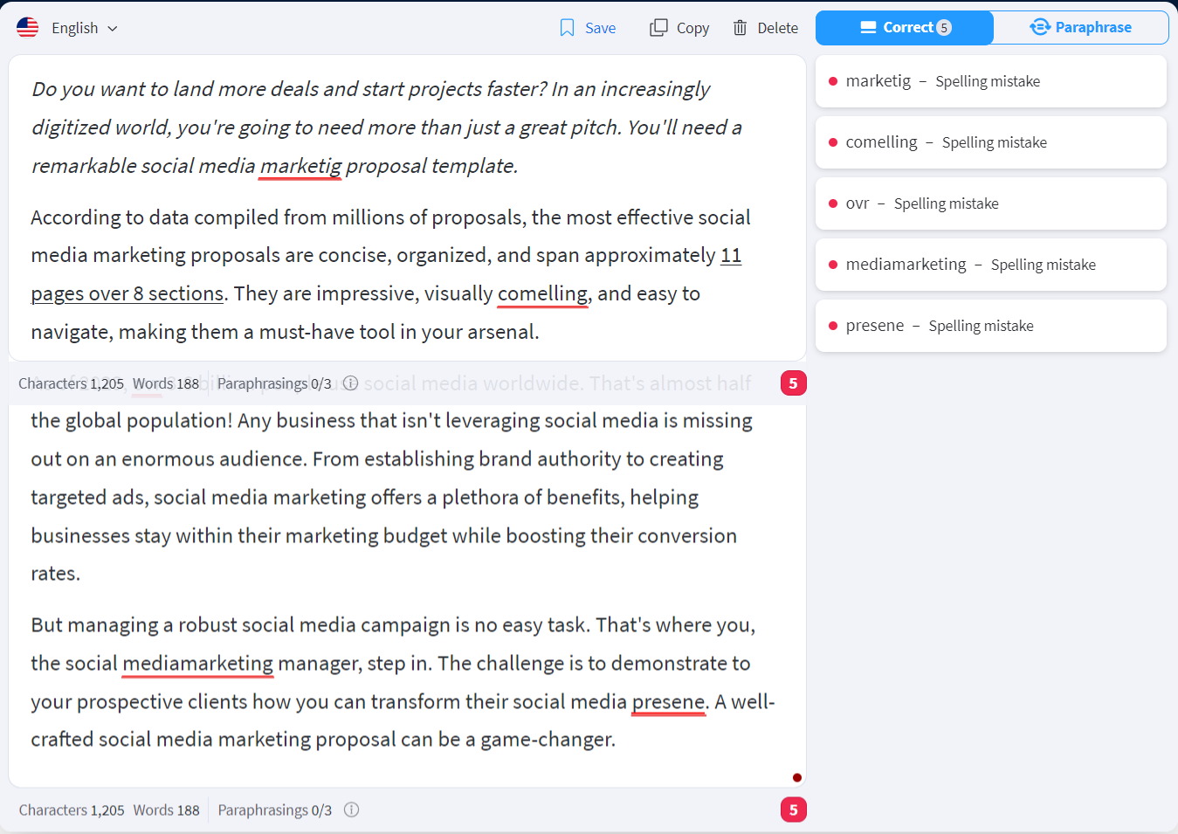
Task: Click the US flag language icon
Action: click(28, 28)
